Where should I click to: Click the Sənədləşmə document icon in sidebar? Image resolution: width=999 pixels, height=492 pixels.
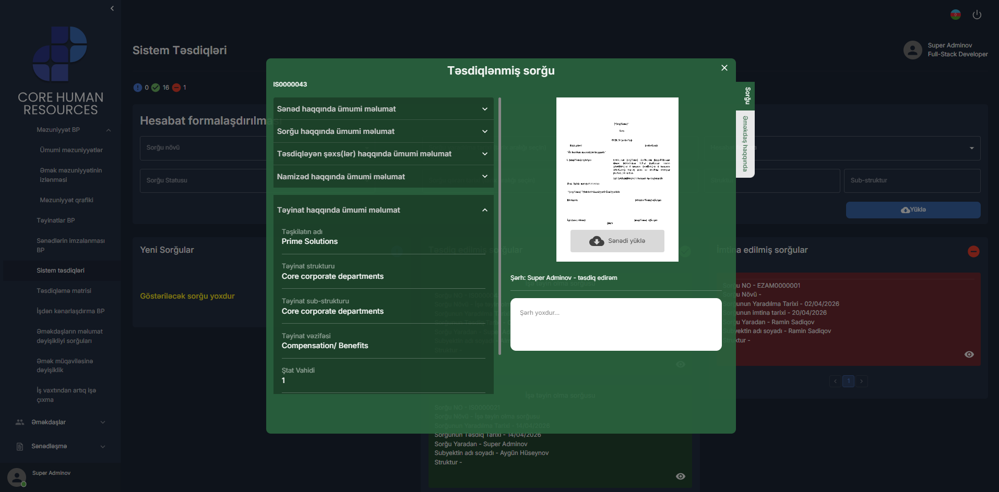click(x=20, y=447)
